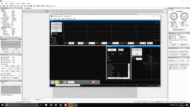Click the Park telescope button
190x107 pixels.
pos(174,45)
